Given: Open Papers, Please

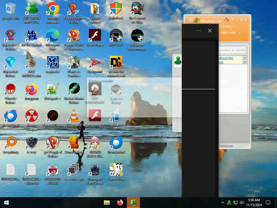Looking at the screenshot, I should (x=53, y=118).
